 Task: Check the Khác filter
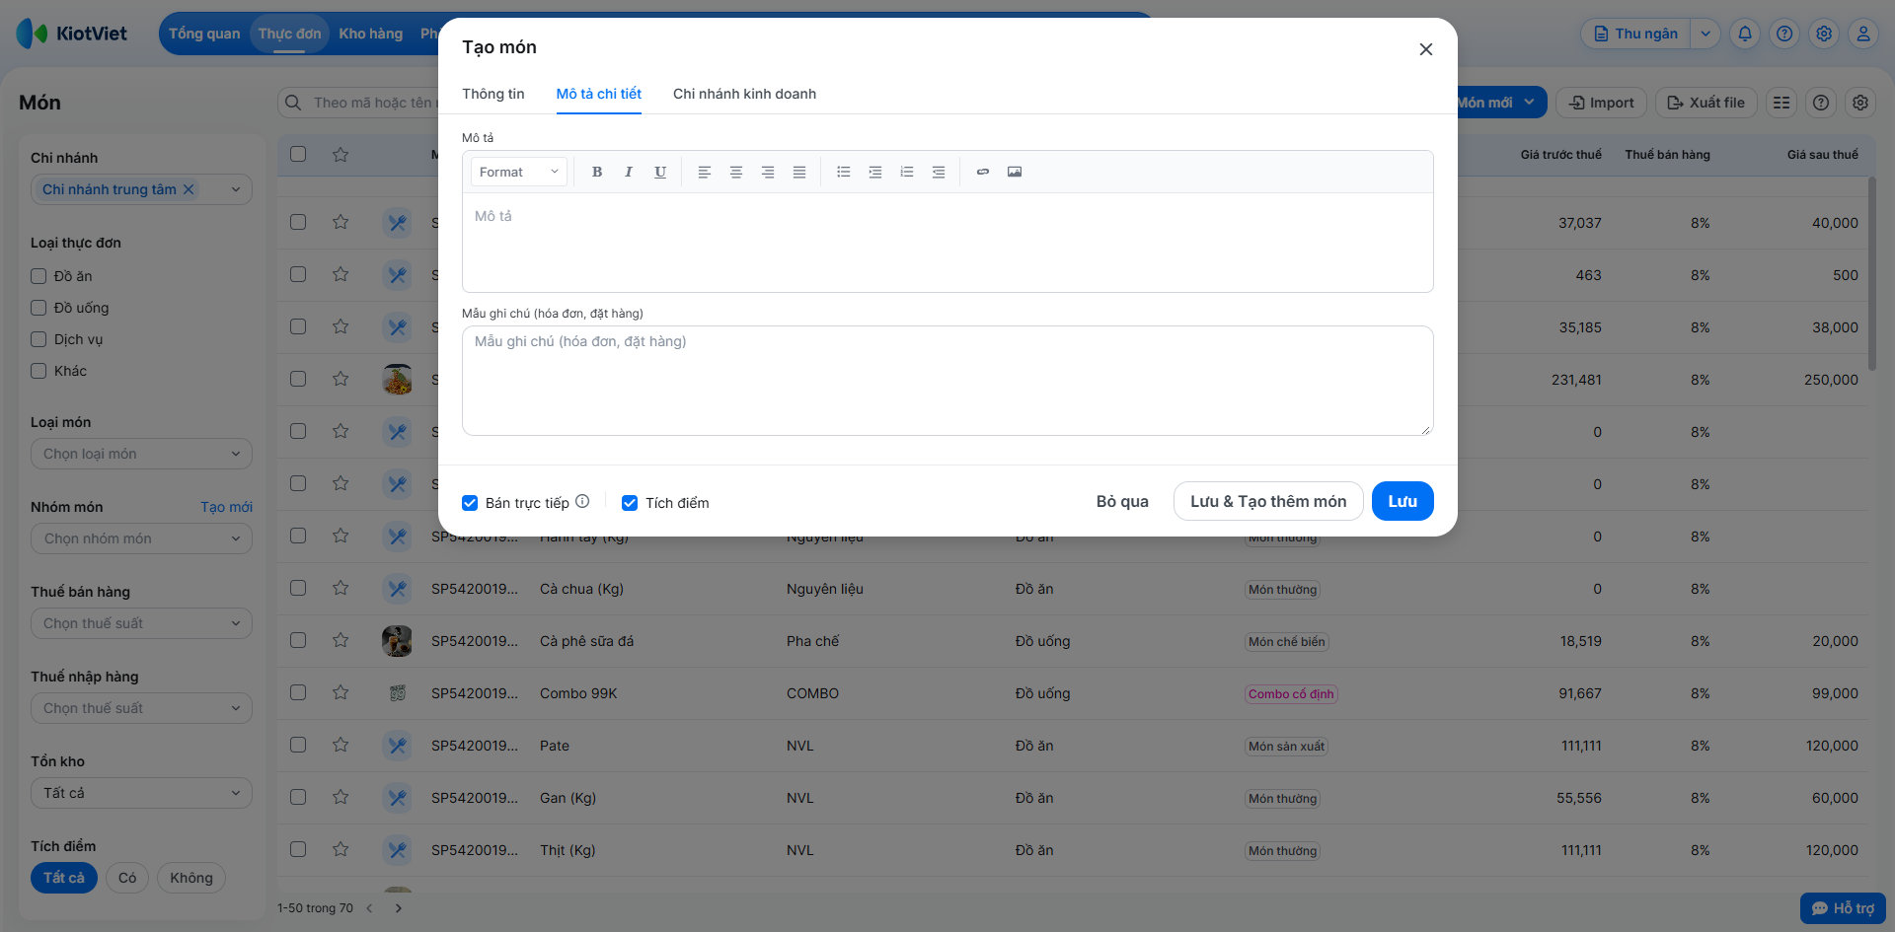(x=38, y=371)
